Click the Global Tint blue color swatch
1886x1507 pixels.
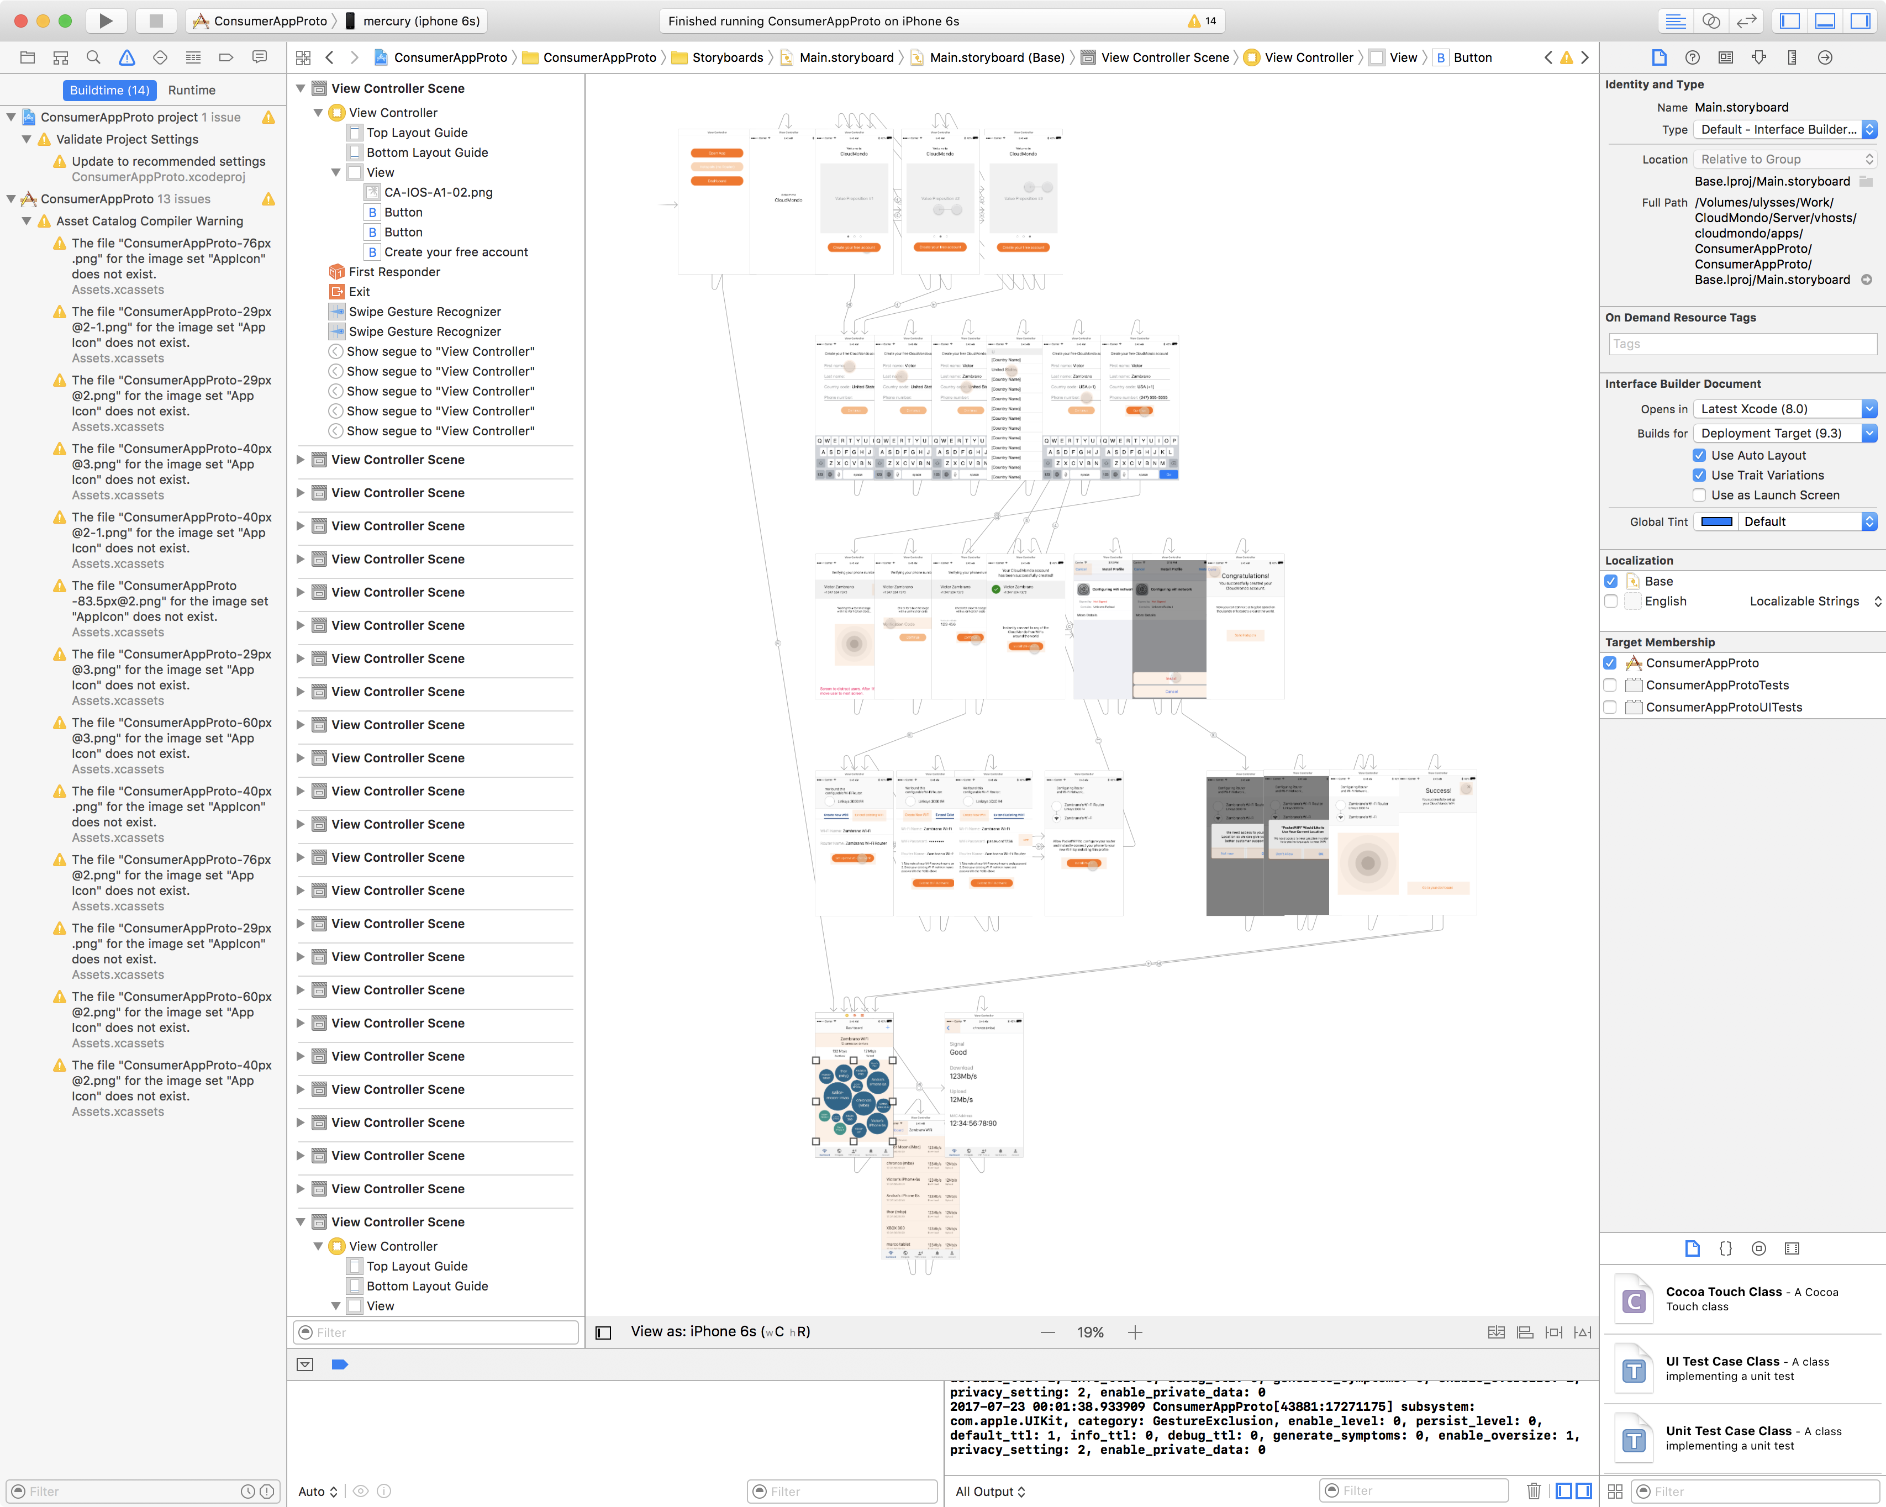click(1716, 522)
